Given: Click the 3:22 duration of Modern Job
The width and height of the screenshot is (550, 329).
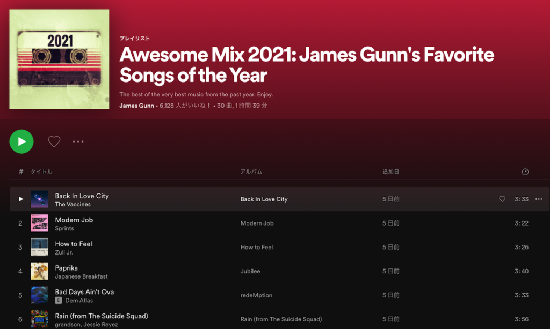Looking at the screenshot, I should tap(522, 223).
